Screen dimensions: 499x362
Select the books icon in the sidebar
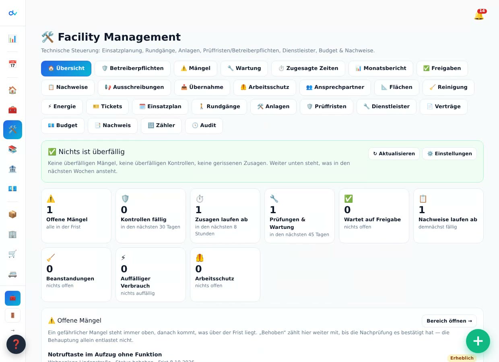[x=12, y=149]
